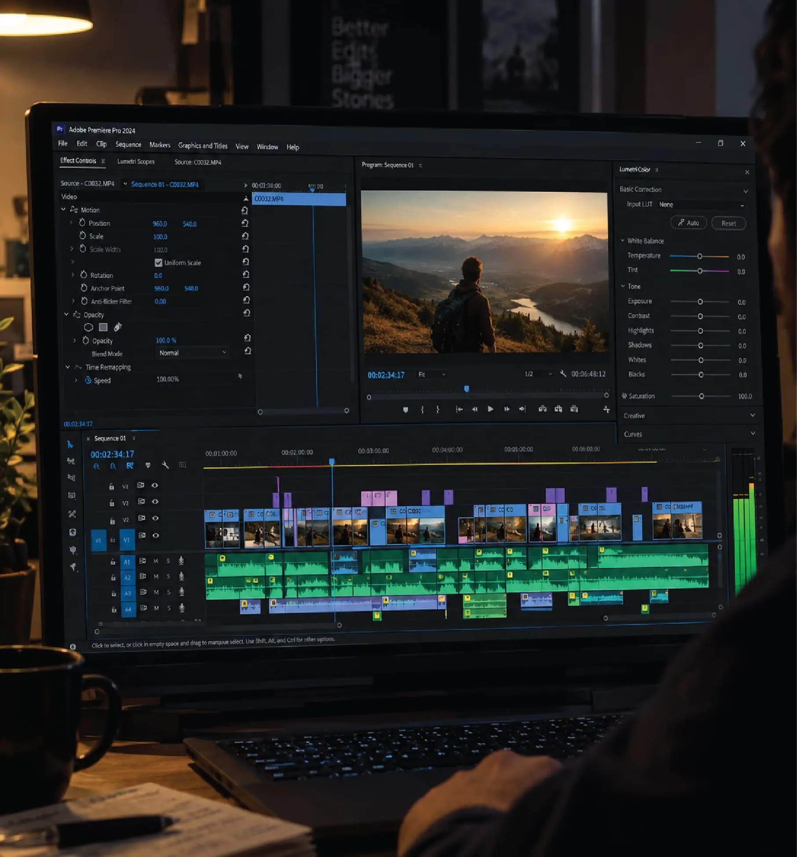Step back one frame in Program Monitor
This screenshot has width=797, height=857.
[x=475, y=409]
